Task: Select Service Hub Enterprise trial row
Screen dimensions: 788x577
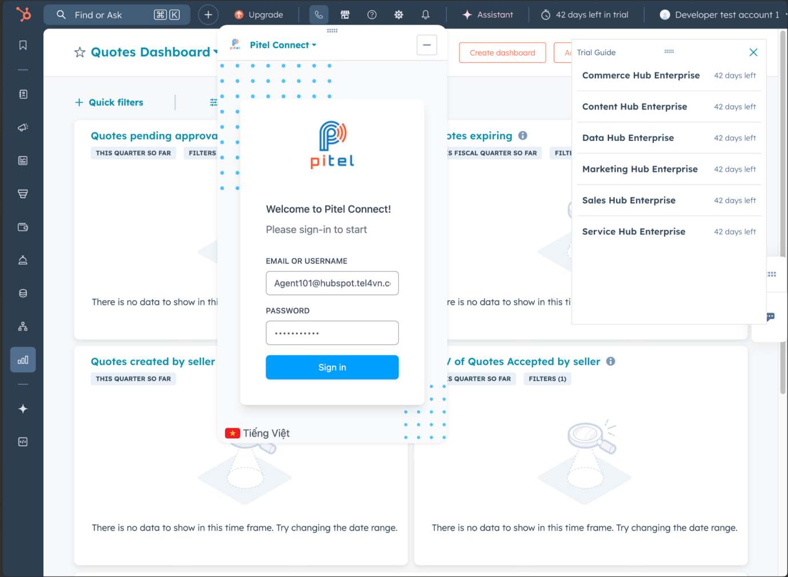Action: pyautogui.click(x=669, y=232)
